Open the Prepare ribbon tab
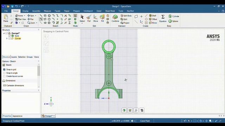The height and width of the screenshot is (126, 225). (x=77, y=11)
